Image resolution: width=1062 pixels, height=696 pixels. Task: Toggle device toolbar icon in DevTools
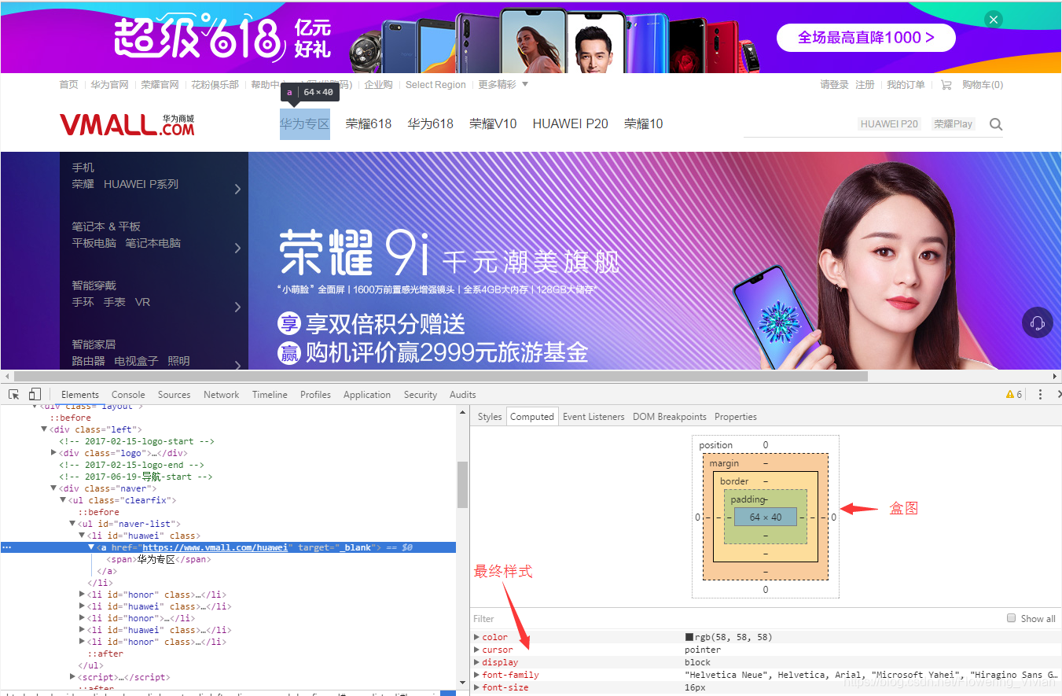click(x=35, y=394)
